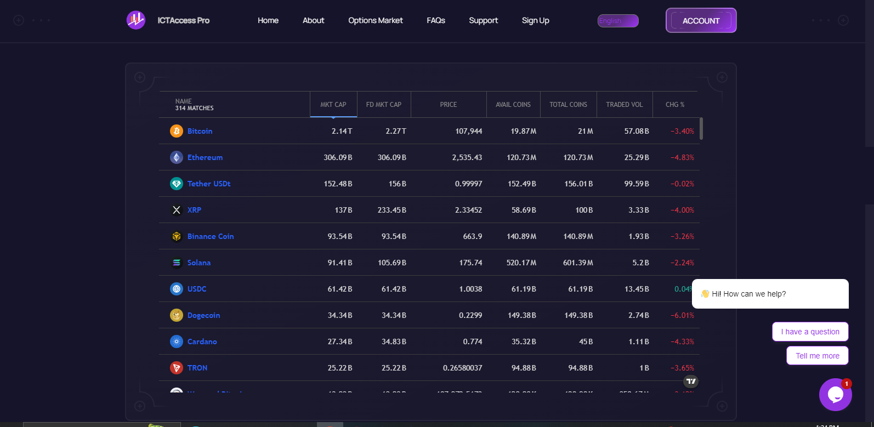
Task: Go to the Home menu item
Action: 268,20
